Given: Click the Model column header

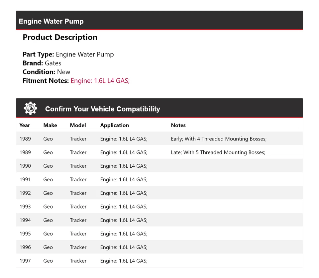Looking at the screenshot, I should (78, 125).
